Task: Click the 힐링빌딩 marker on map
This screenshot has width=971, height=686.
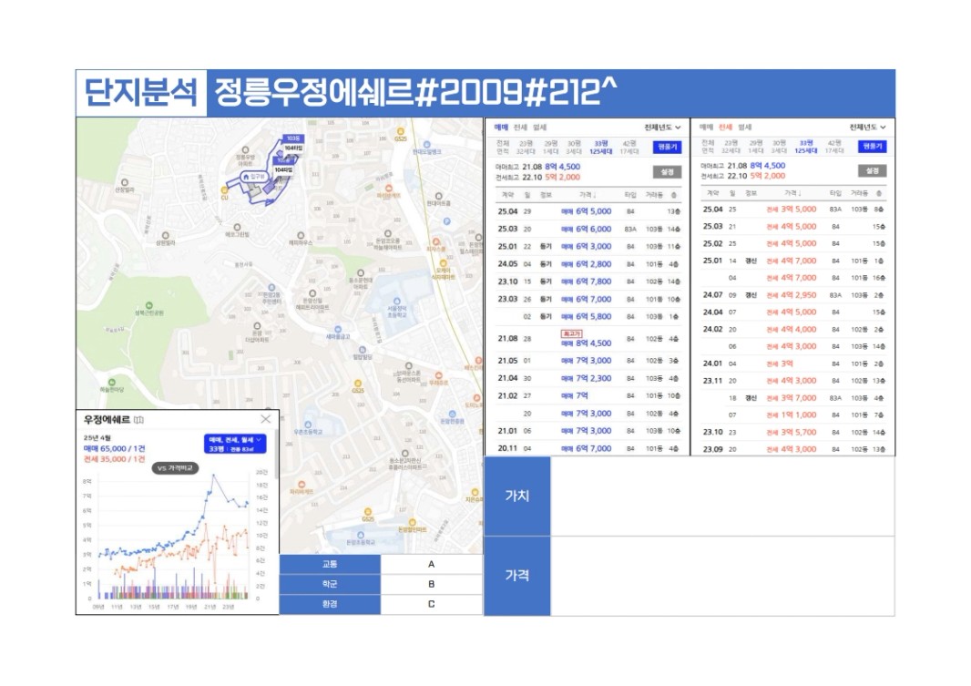Action: [363, 353]
